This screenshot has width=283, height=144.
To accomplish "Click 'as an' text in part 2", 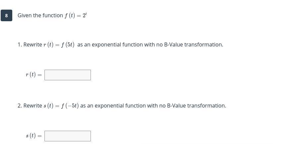I will [x=87, y=106].
